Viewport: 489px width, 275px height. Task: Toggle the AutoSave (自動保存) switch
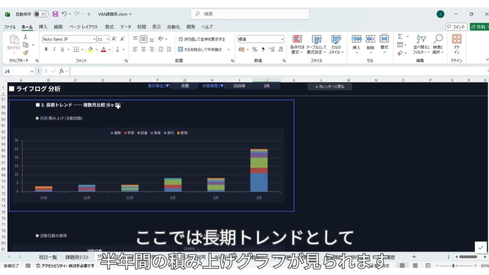41,14
